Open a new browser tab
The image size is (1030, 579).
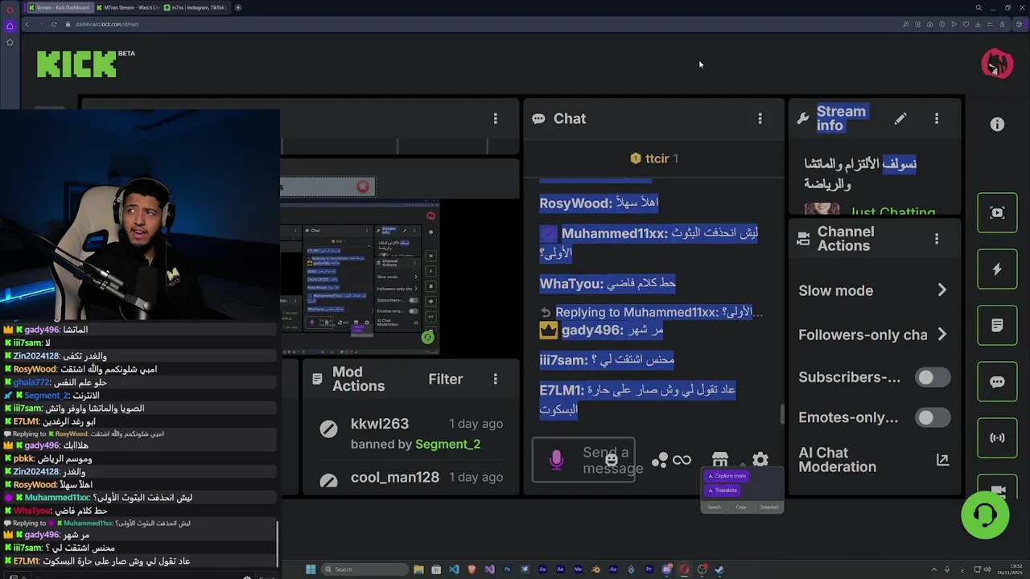238,7
